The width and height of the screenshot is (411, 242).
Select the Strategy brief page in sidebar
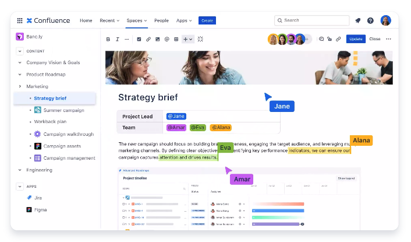tap(55, 98)
